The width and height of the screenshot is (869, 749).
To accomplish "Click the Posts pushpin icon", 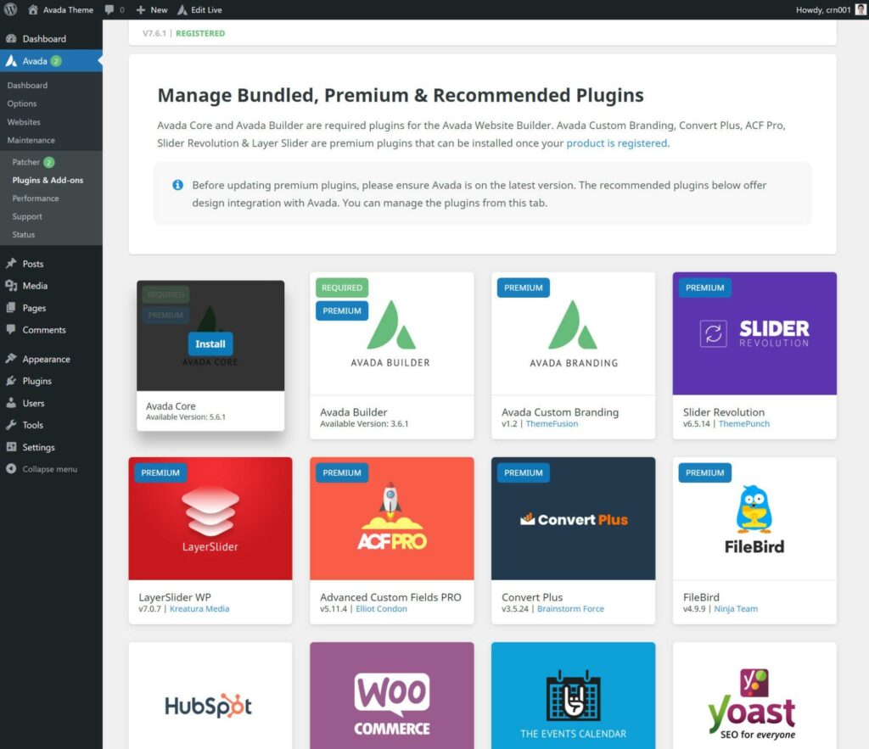I will (11, 264).
